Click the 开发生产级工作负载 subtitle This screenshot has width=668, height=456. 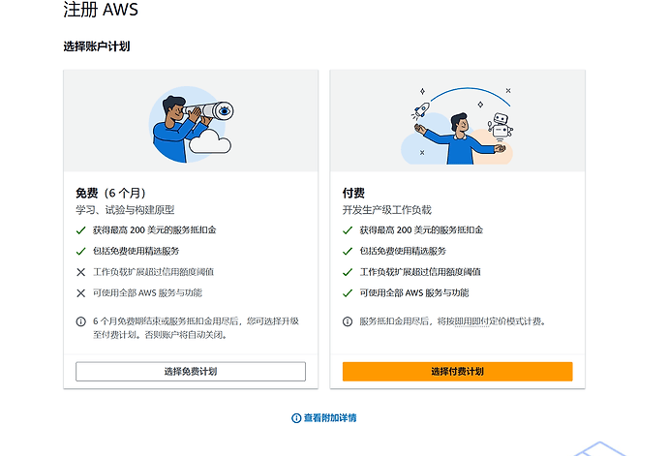click(387, 210)
